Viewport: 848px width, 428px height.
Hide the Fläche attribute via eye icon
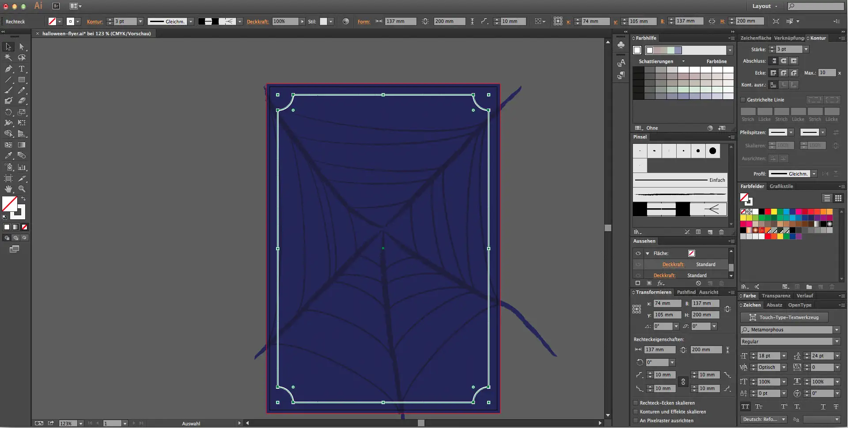click(x=638, y=253)
